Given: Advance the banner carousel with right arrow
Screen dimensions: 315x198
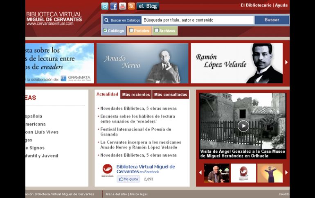Looking at the screenshot, I should tap(286, 62).
